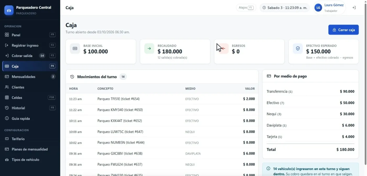Click the Por medio de pago card icon
This screenshot has height=176, width=367.
point(269,76)
